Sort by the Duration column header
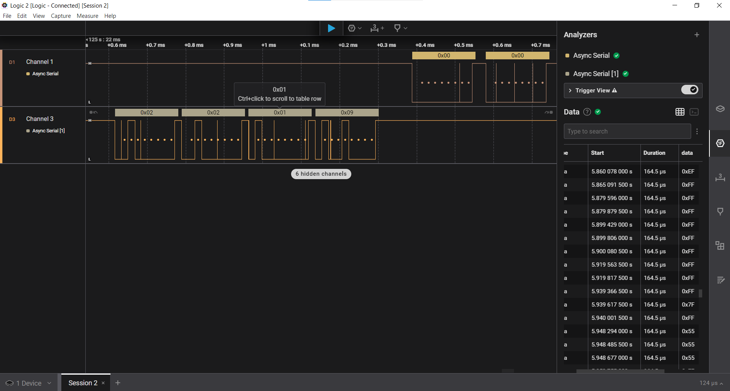The height and width of the screenshot is (391, 730). tap(654, 153)
